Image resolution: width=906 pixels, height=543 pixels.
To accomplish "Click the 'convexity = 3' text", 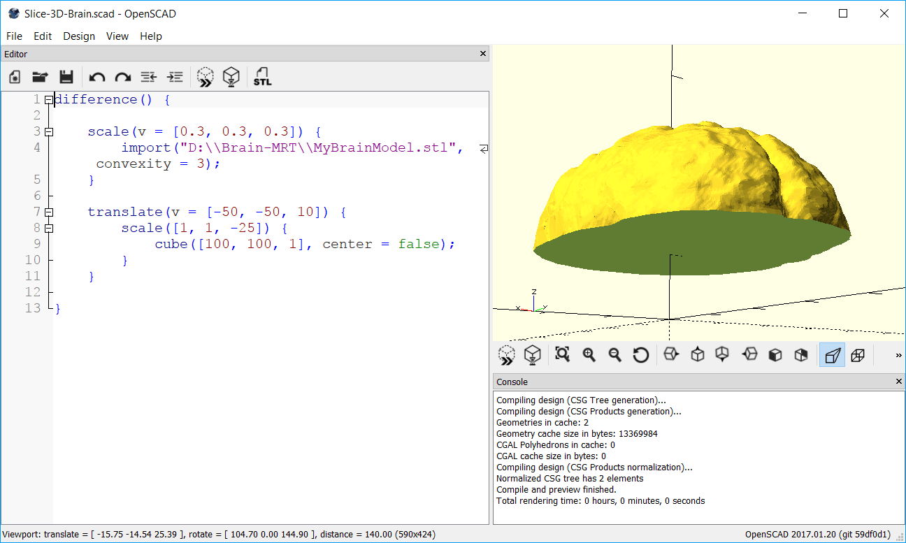I will coord(154,164).
